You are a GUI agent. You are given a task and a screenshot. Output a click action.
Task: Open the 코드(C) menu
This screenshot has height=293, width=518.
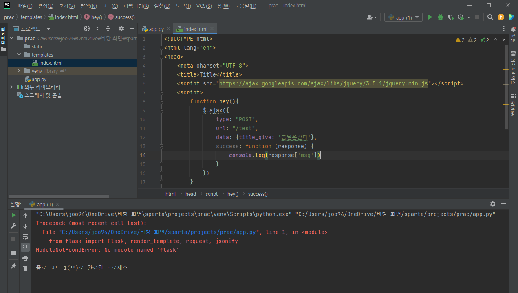click(x=110, y=6)
